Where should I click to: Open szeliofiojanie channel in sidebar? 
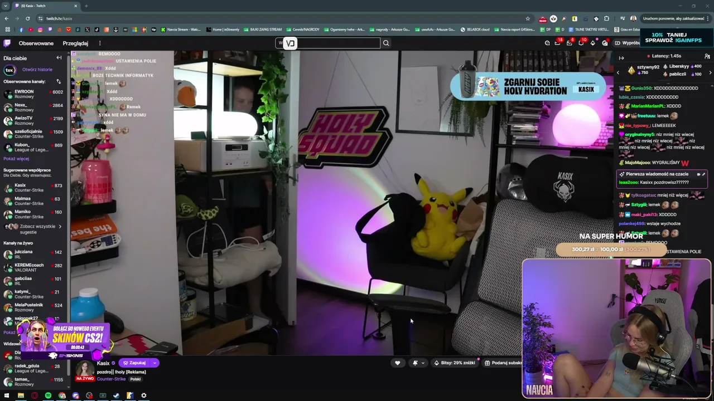pos(33,134)
